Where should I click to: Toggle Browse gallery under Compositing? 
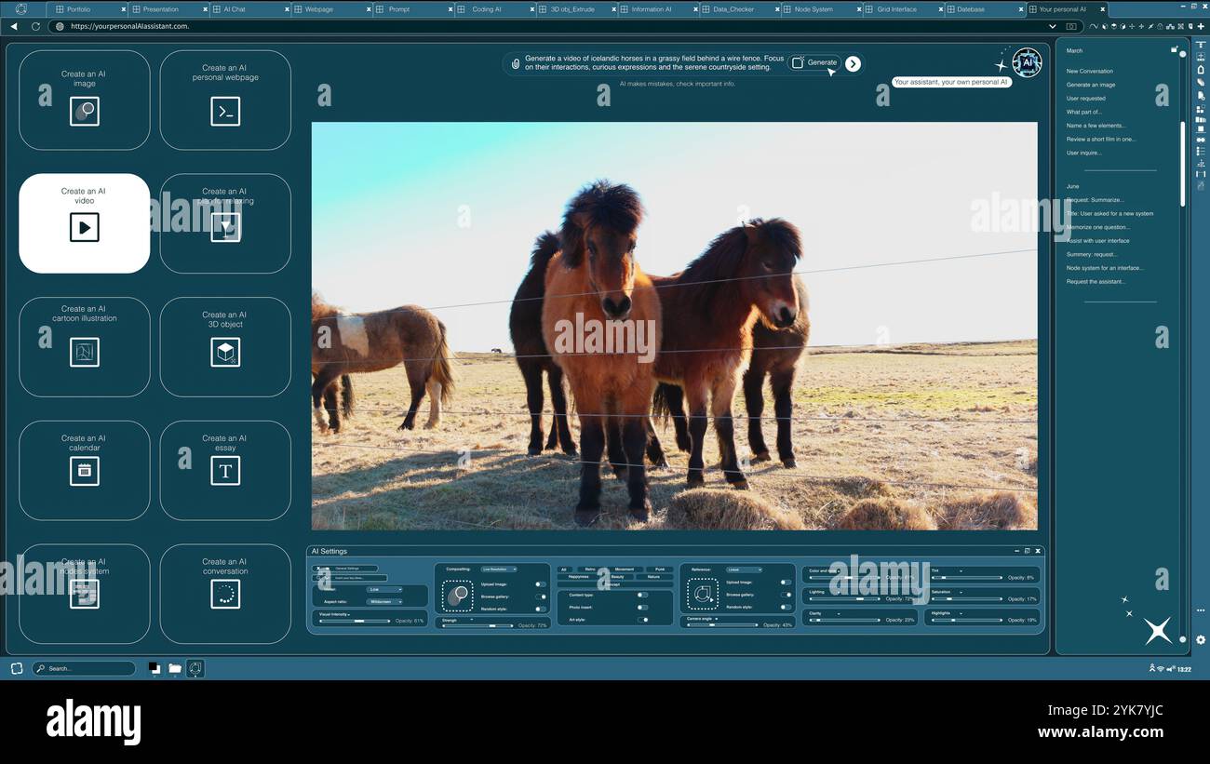point(541,596)
